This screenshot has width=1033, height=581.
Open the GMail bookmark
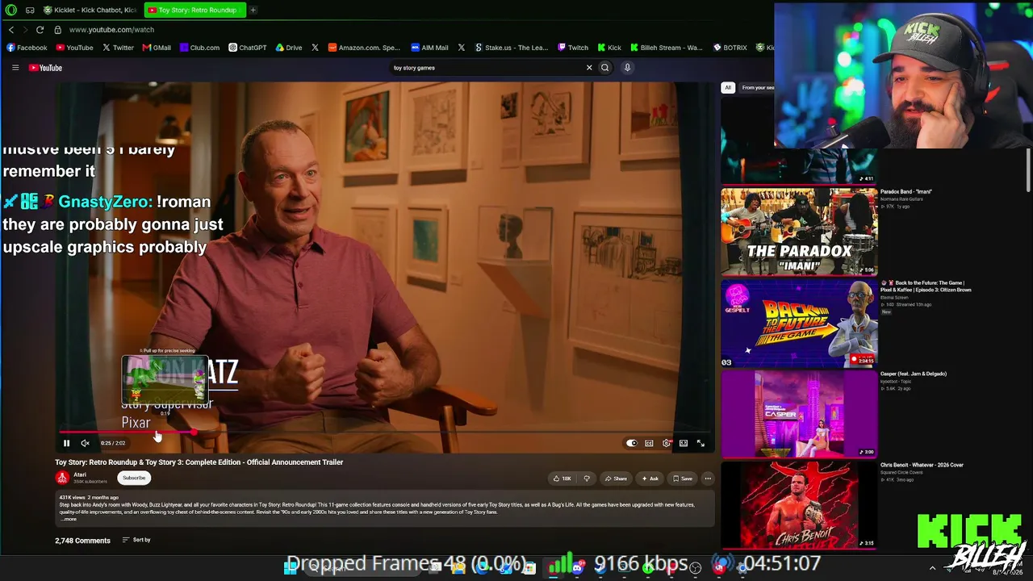tap(157, 48)
